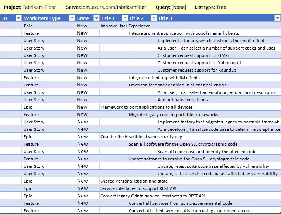
Task: Open the Title 3 filter dropdown
Action: [277, 18]
